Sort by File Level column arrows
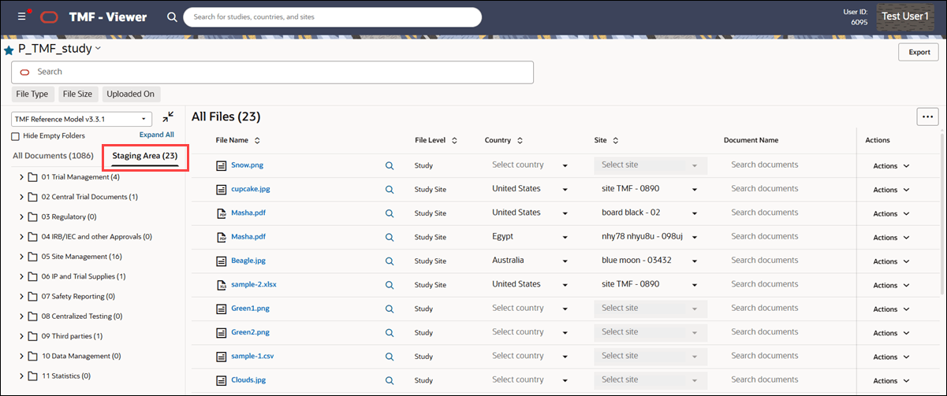 coord(454,140)
